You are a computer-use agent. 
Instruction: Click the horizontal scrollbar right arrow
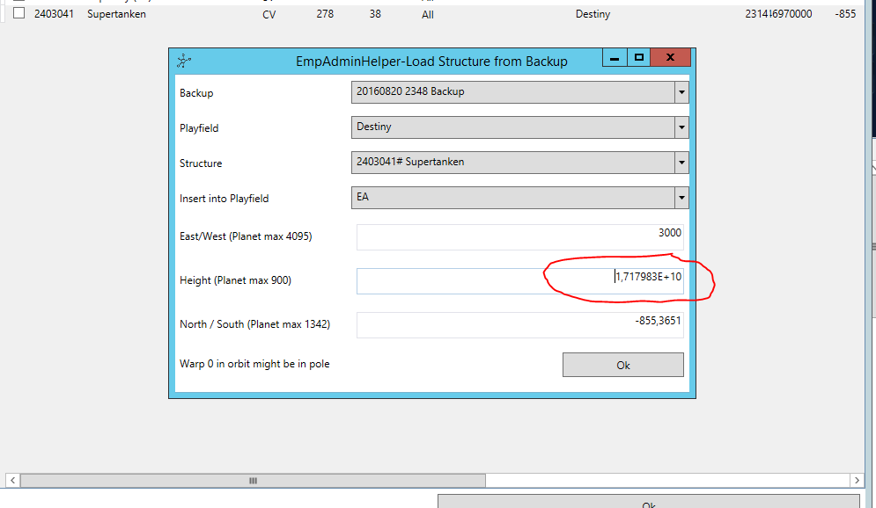(857, 481)
